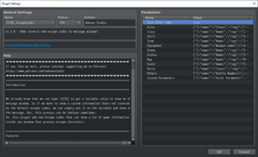Open the hakuenstudio itch.io link

pyautogui.click(x=28, y=45)
